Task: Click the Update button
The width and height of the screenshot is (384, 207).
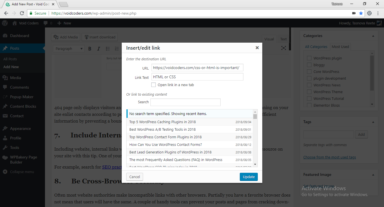Action: pos(249,177)
